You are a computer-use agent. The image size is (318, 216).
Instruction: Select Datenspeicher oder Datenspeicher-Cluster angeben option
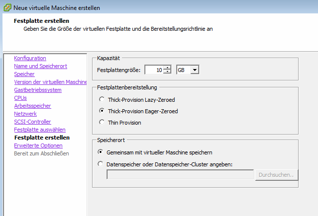pos(101,164)
